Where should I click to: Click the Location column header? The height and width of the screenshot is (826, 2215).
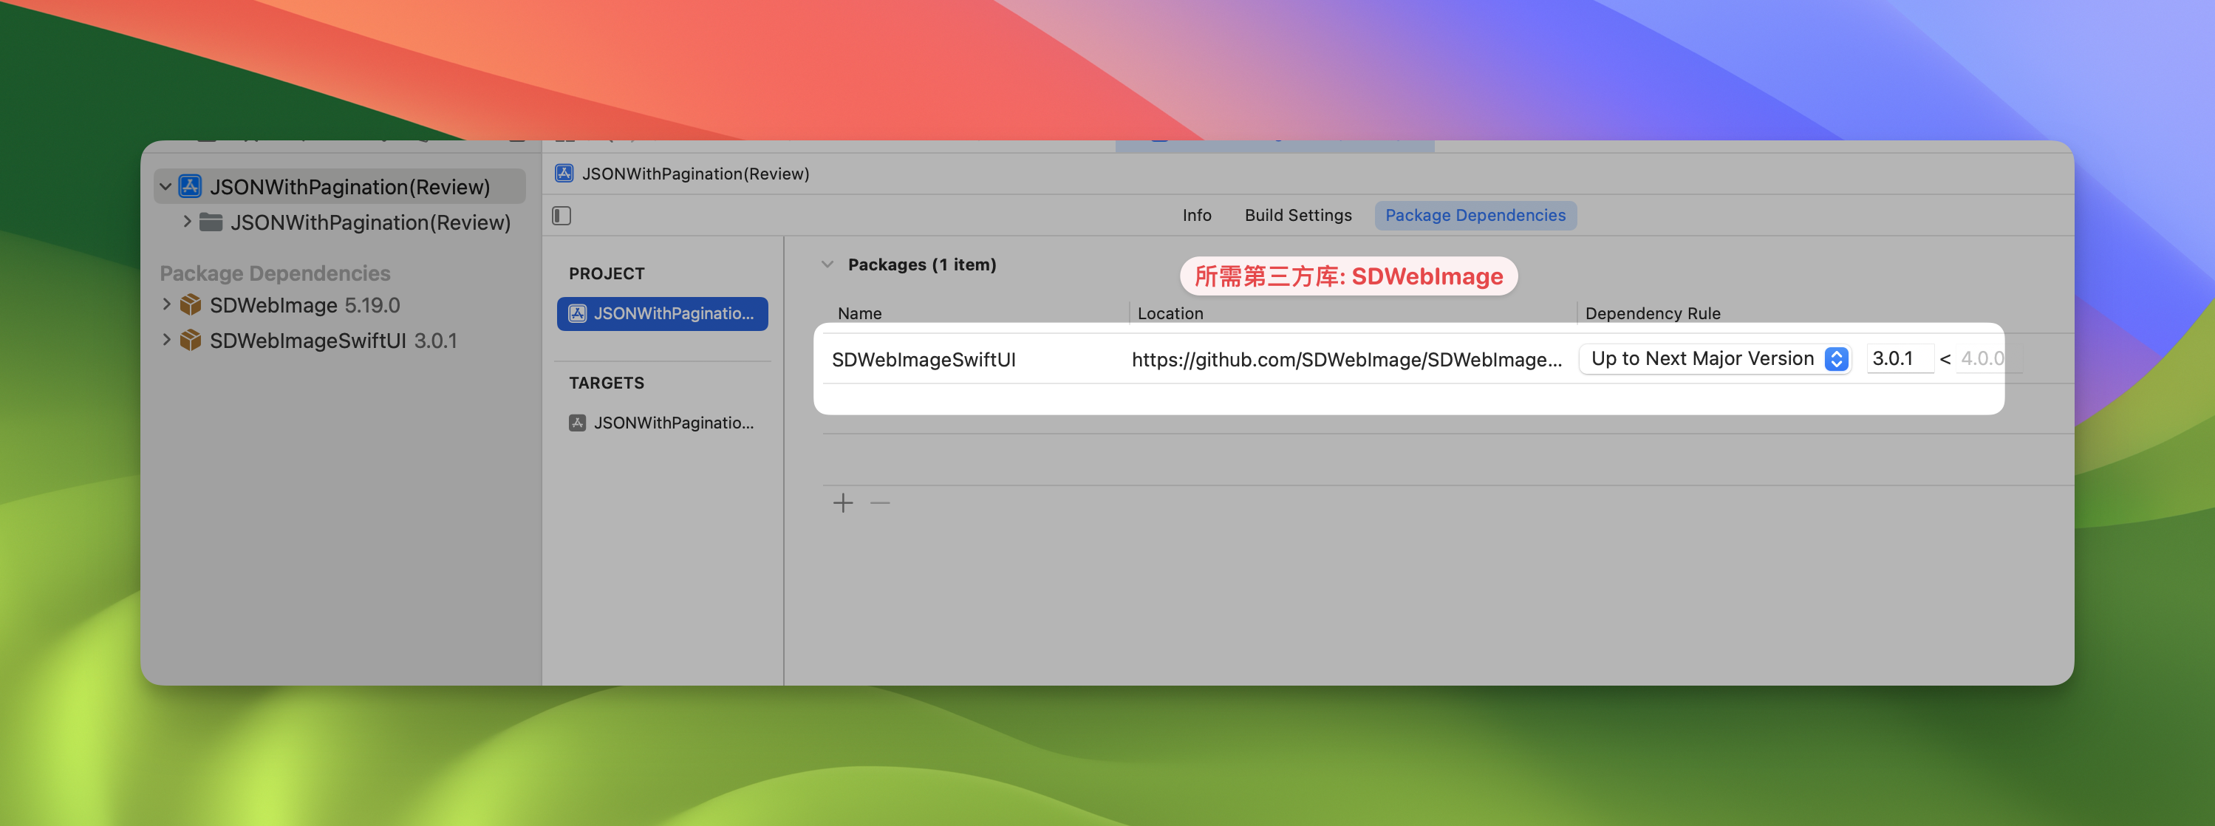[x=1170, y=313]
